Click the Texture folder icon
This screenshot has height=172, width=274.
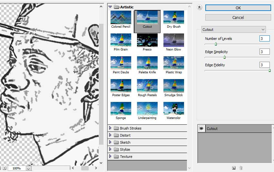coord(116,156)
